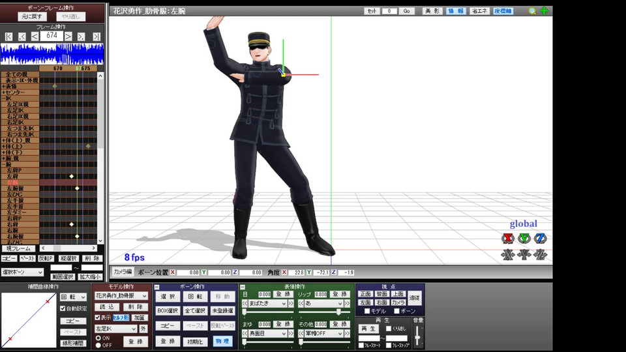Screen dimensions: 626x352
Task: Click the 元に戻す undo button
Action: click(x=32, y=16)
